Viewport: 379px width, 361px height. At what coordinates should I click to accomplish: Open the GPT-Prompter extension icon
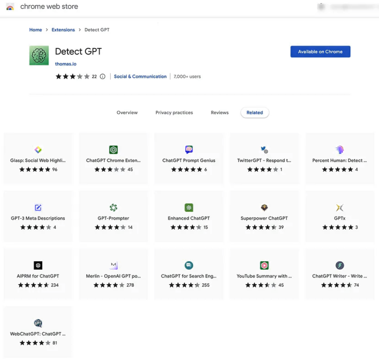tap(113, 207)
